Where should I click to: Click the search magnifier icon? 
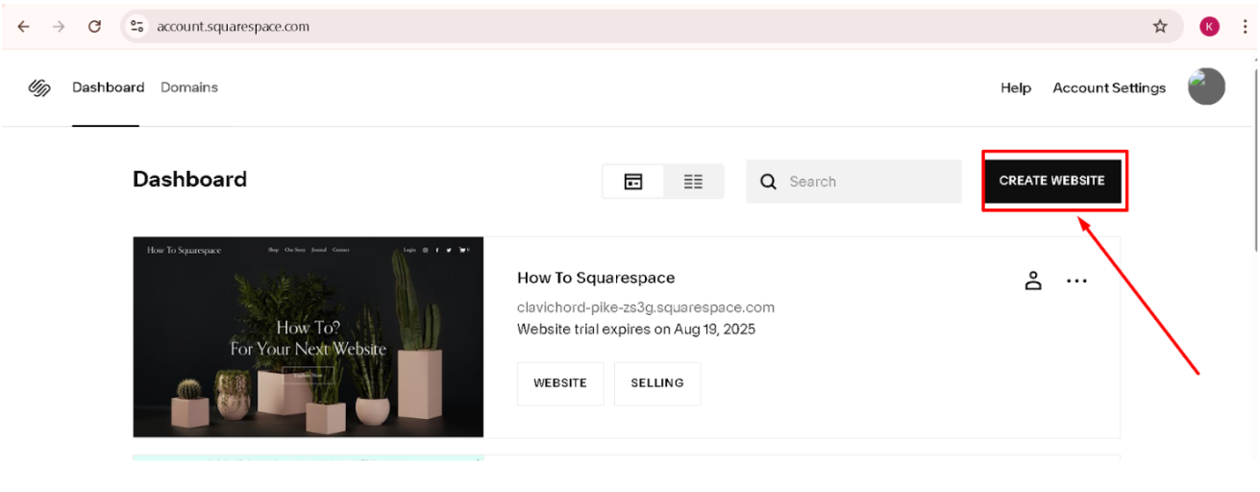click(768, 182)
